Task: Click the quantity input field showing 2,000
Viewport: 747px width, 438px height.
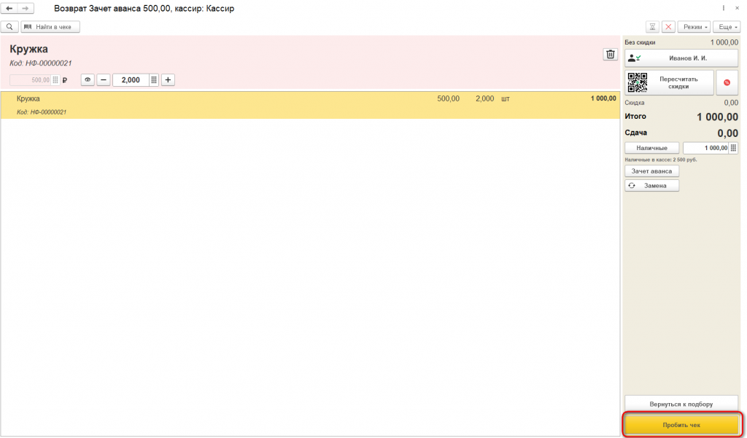Action: click(131, 80)
